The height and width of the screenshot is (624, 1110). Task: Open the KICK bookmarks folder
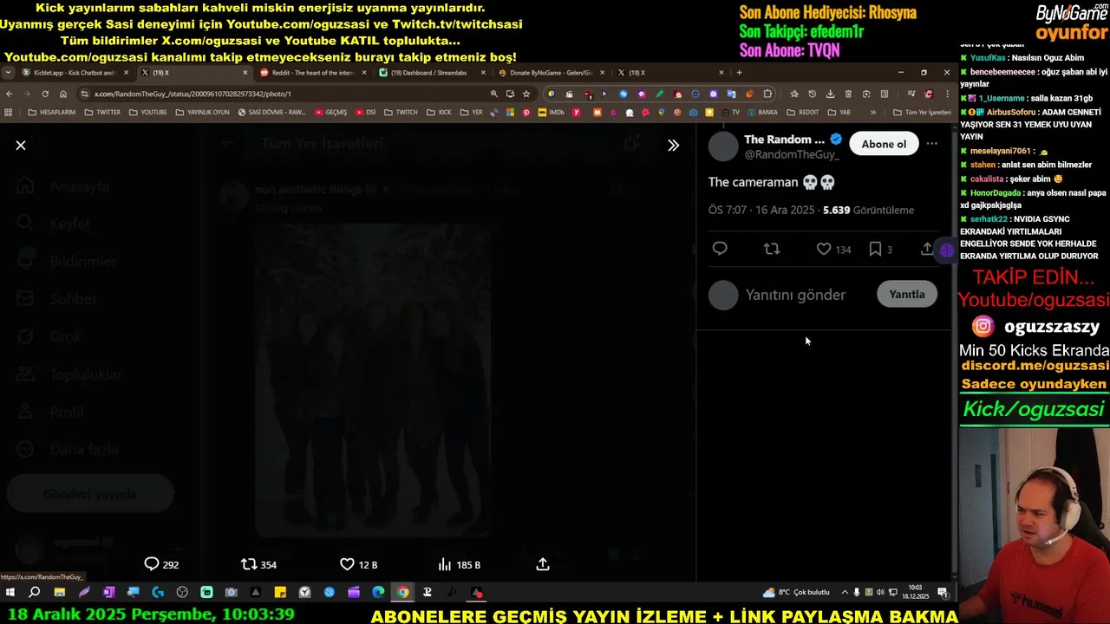tap(439, 112)
